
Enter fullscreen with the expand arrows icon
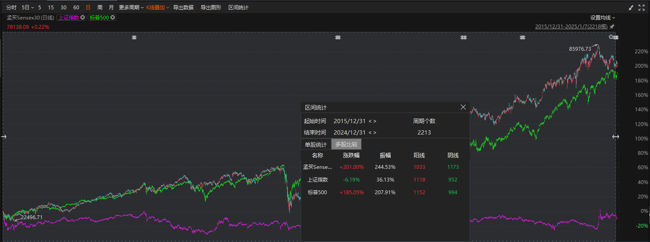click(641, 8)
